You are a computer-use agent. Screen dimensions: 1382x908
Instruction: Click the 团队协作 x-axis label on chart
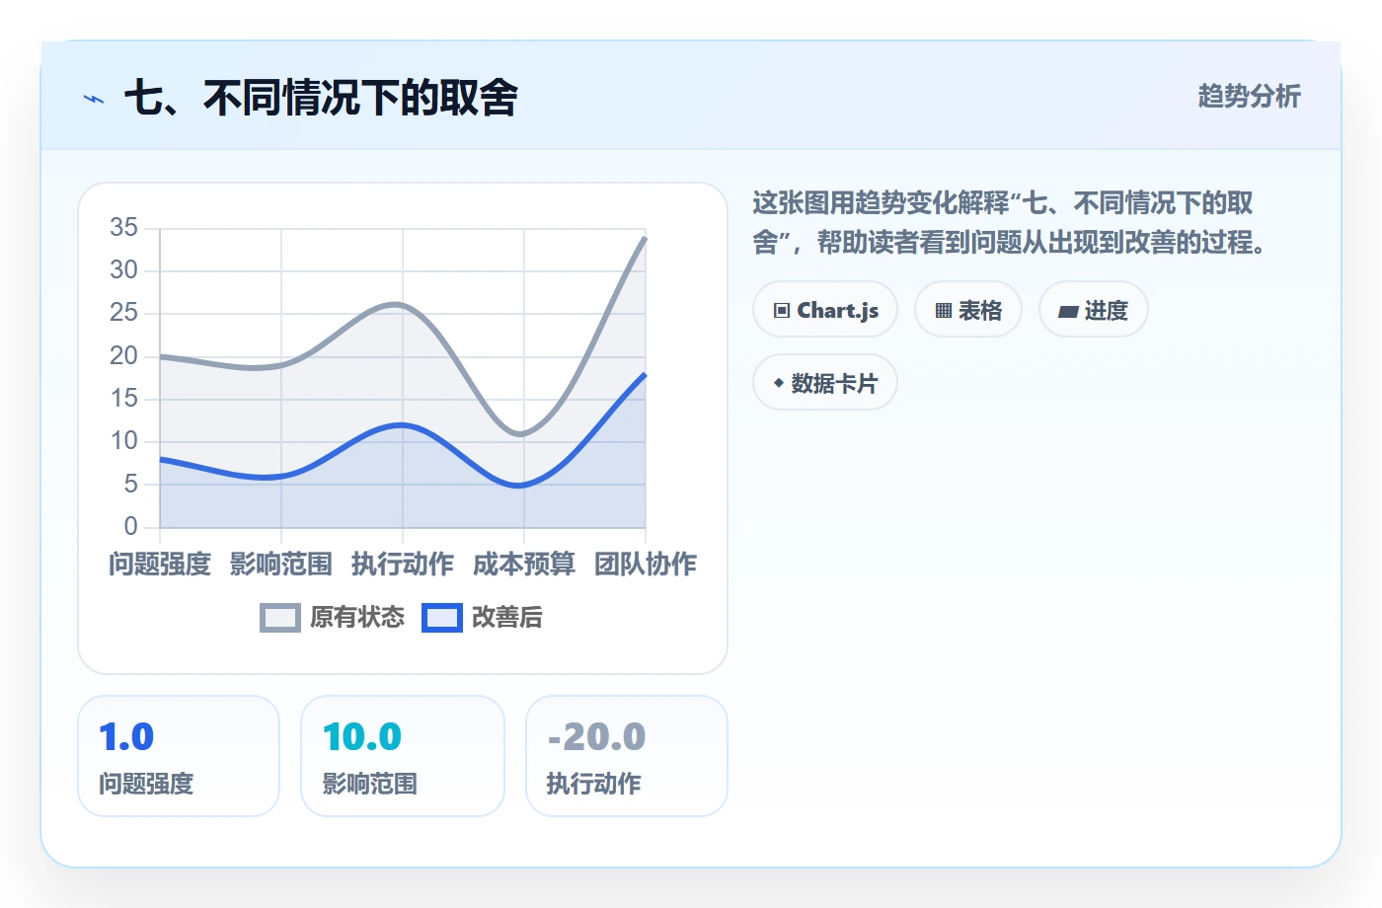coord(646,564)
